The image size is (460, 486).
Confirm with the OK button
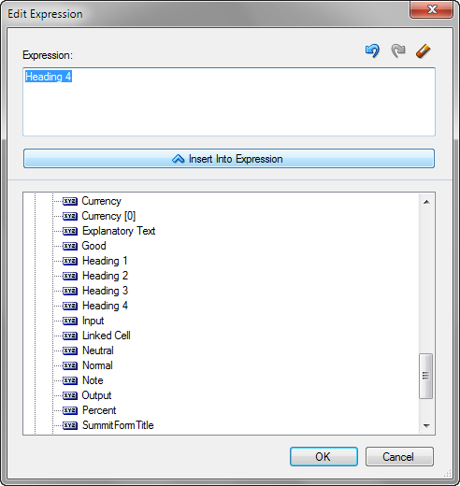[323, 457]
